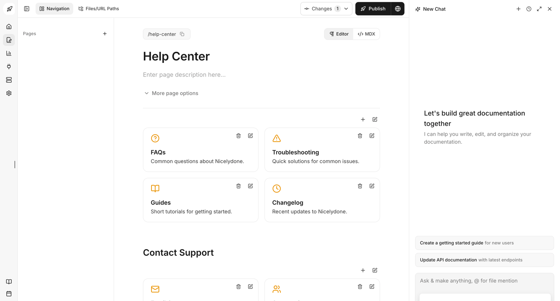This screenshot has height=301, width=560.
Task: Delete the FAQs card
Action: coord(239,136)
